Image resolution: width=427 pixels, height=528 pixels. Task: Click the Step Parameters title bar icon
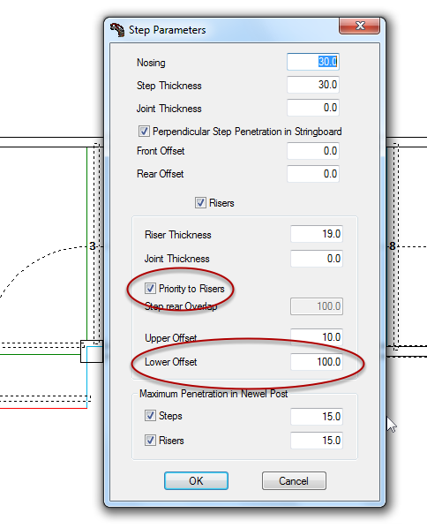click(117, 30)
